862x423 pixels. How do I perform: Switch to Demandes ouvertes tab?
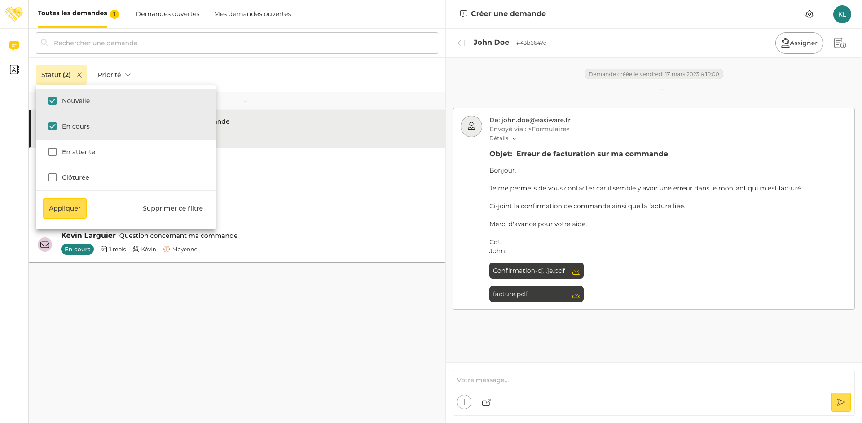click(x=167, y=14)
